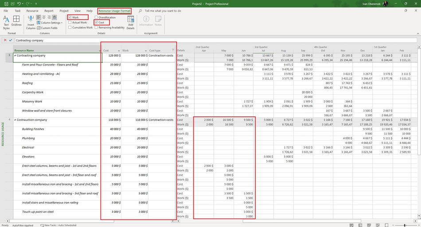421x227 pixels.
Task: Switch to Task Usage view from status bar
Action: click(x=360, y=225)
